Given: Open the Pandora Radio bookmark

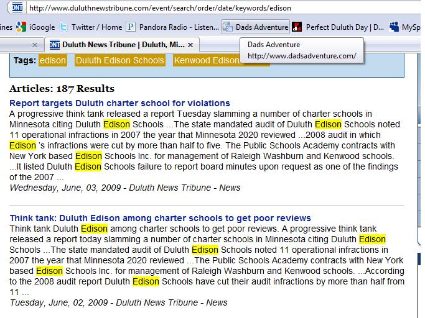Looking at the screenshot, I should (x=172, y=27).
